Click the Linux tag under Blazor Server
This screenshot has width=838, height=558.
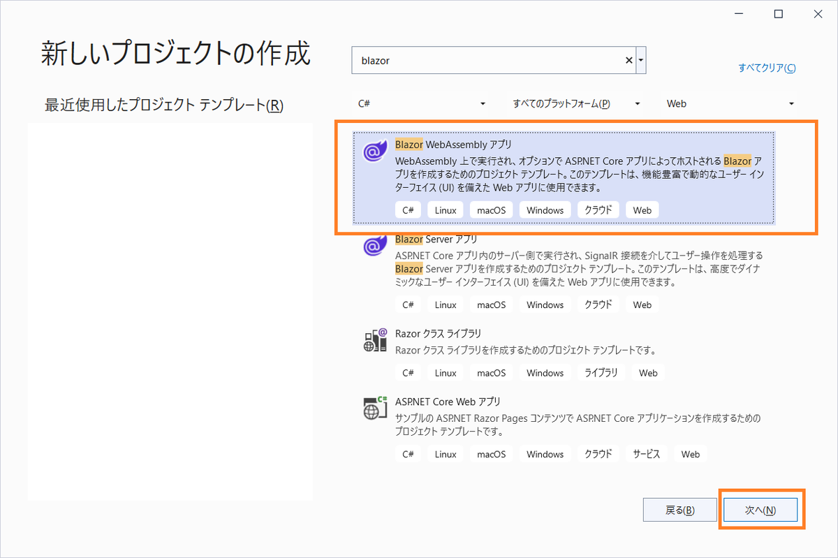coord(445,304)
